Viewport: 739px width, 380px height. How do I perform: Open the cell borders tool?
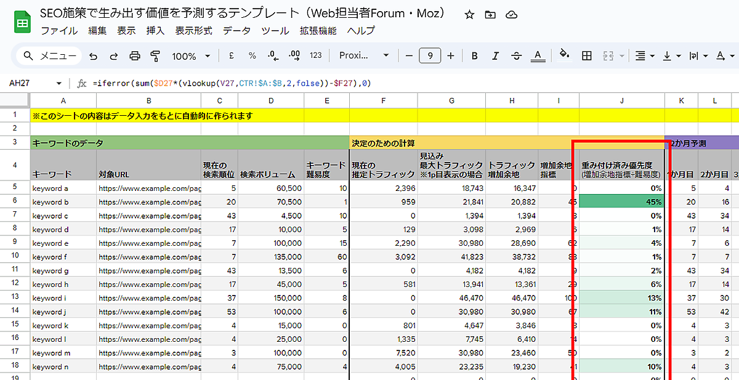[587, 56]
